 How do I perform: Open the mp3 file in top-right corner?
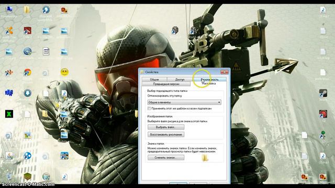point(323,10)
